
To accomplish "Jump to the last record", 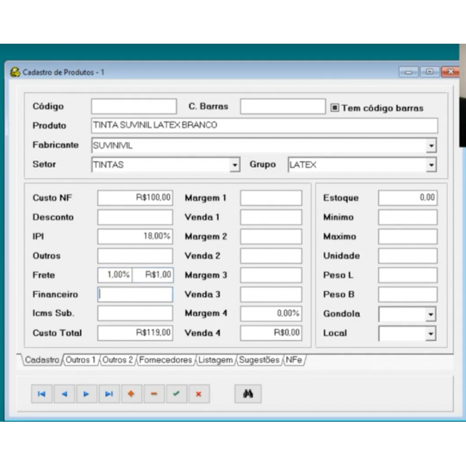I will [109, 394].
